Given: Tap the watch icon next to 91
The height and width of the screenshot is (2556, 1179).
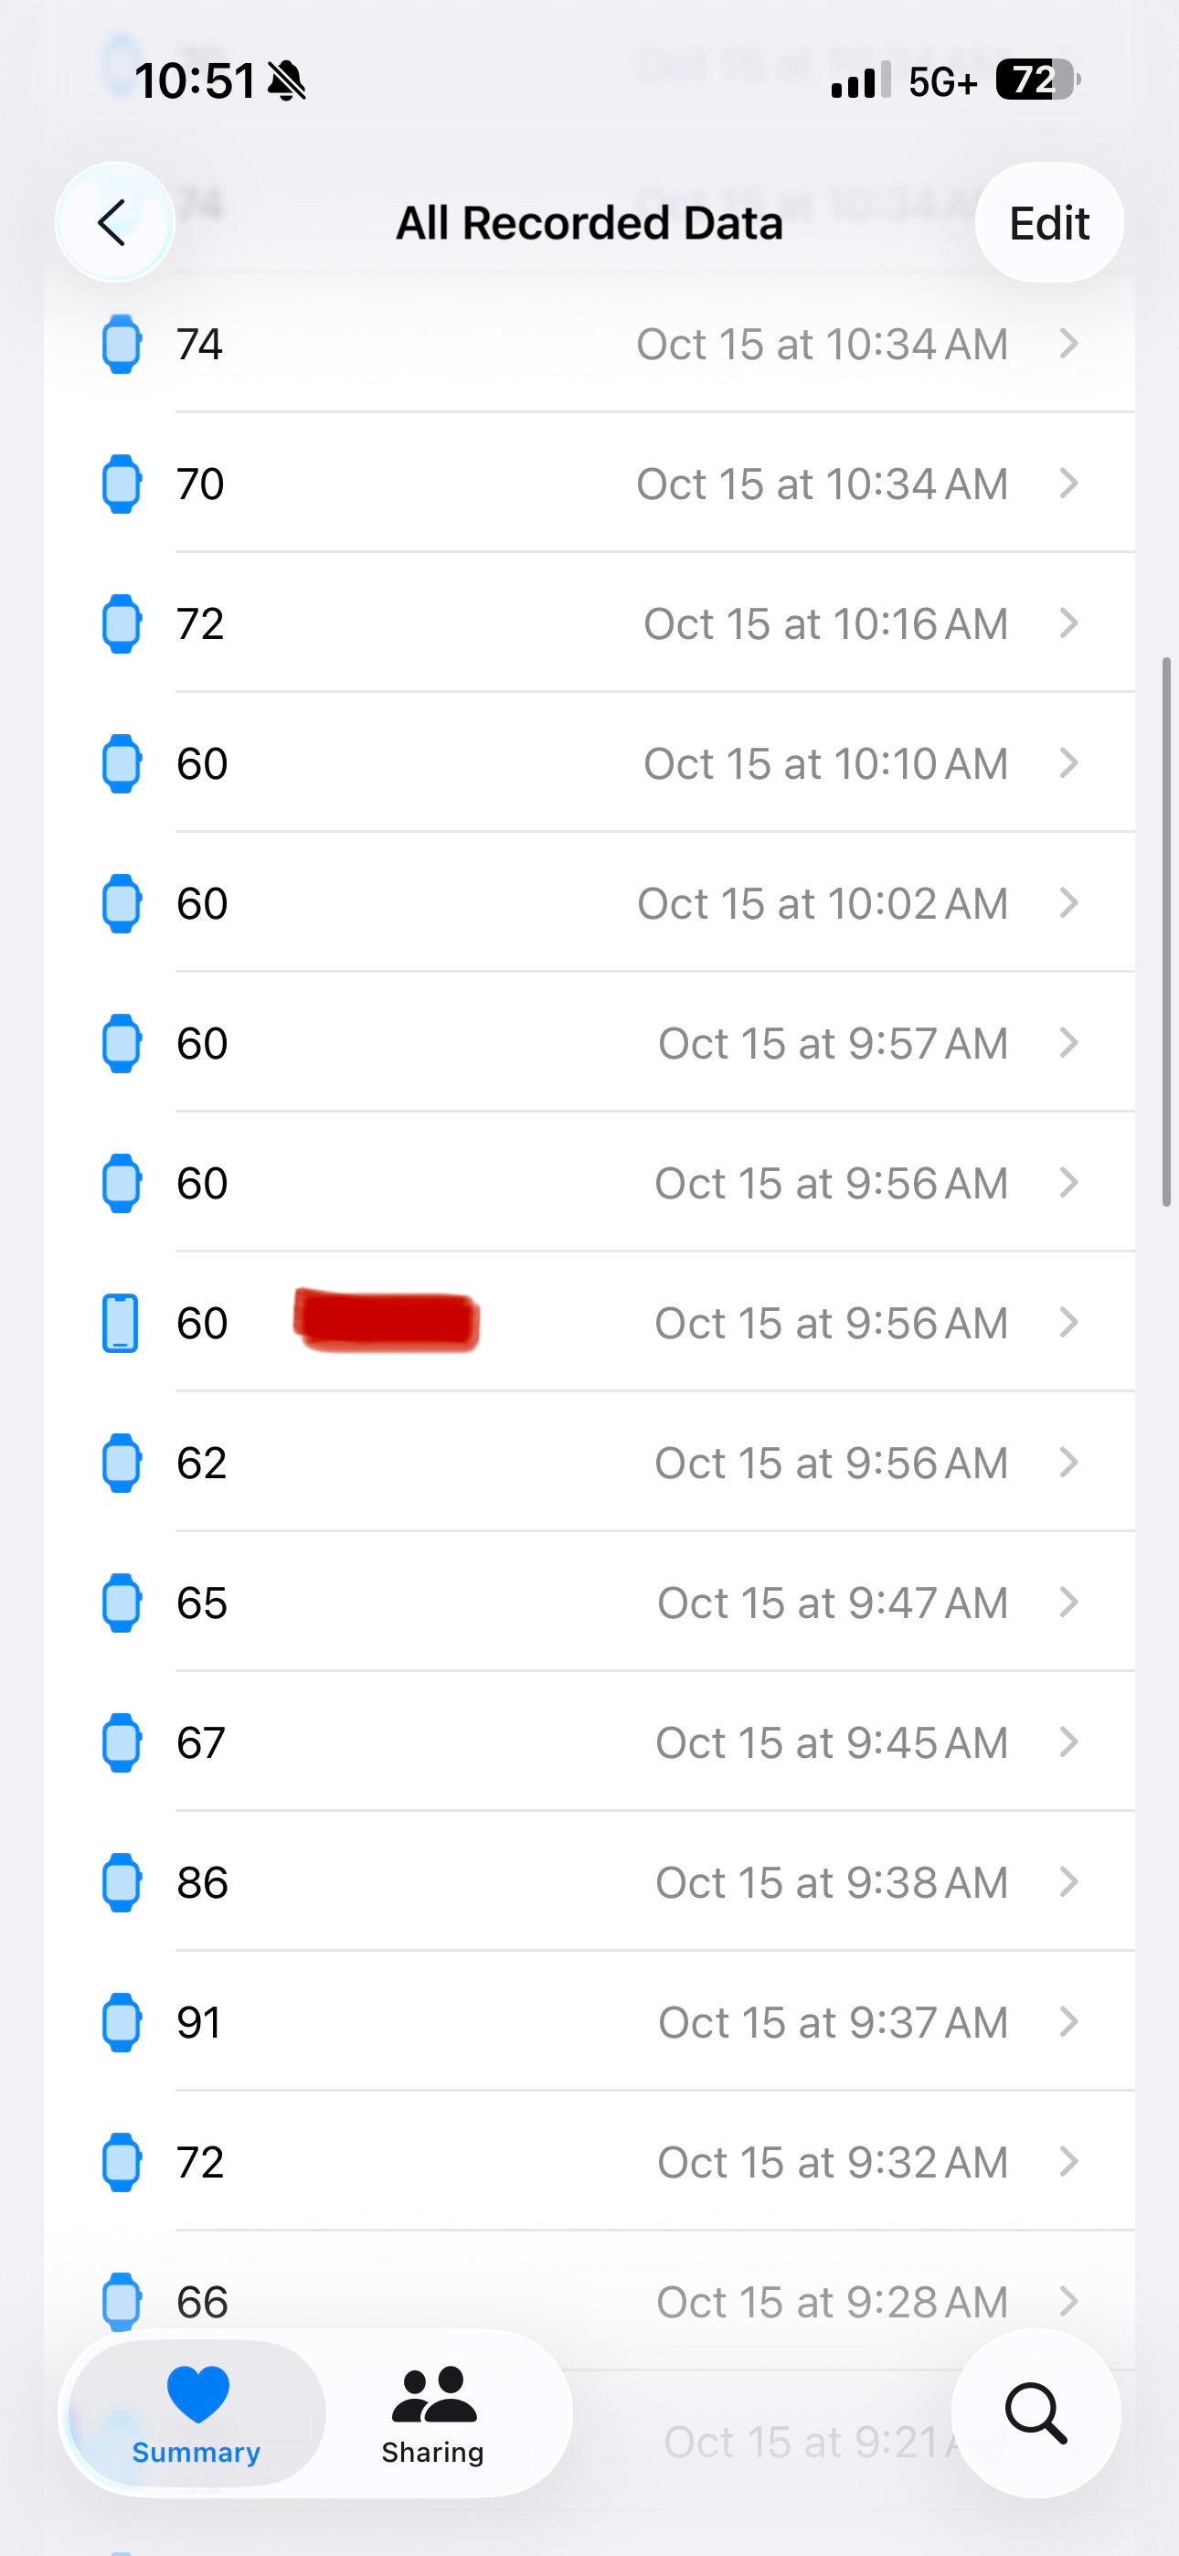Looking at the screenshot, I should (x=121, y=2022).
